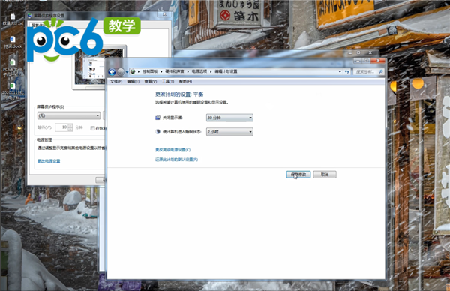This screenshot has width=450, height=291.
Task: Click the Back arrow in the power options window
Action: (112, 71)
